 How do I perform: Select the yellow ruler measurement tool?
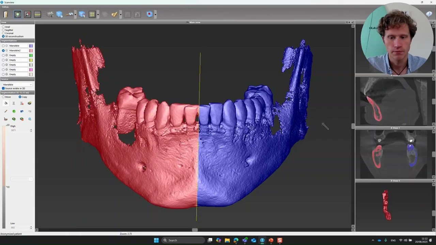(x=37, y=14)
